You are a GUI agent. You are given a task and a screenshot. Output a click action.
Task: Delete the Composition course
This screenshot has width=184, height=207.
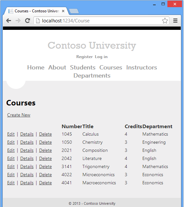(46, 150)
